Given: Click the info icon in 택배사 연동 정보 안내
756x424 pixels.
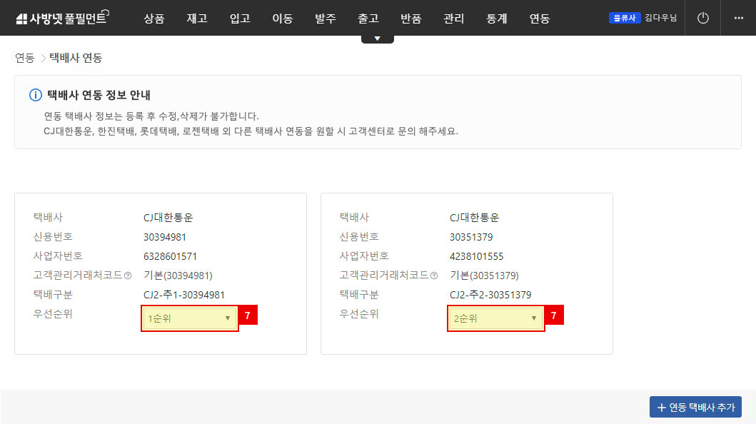Looking at the screenshot, I should pos(35,95).
